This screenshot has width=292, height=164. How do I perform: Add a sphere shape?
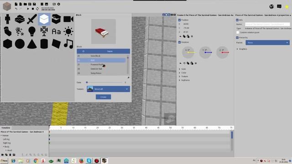[x=20, y=44]
